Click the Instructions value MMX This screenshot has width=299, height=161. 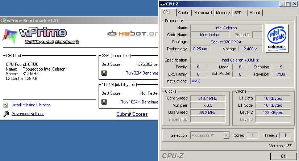coord(240,81)
